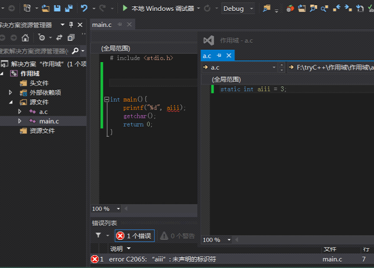The height and width of the screenshot is (268, 374).
Task: Expand the 外部依赖项 node
Action: pos(10,92)
